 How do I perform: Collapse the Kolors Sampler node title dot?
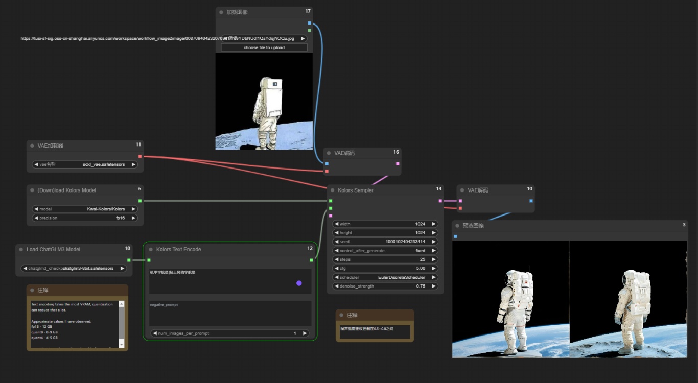click(333, 190)
